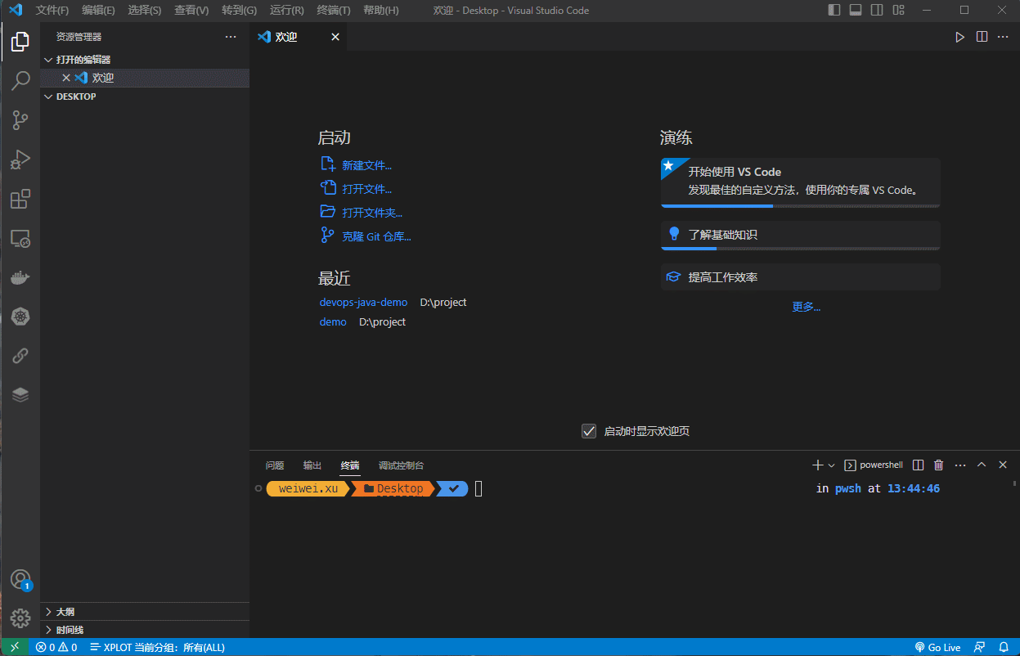The height and width of the screenshot is (656, 1020).
Task: Switch to the 调试控制台 tab
Action: [x=401, y=465]
